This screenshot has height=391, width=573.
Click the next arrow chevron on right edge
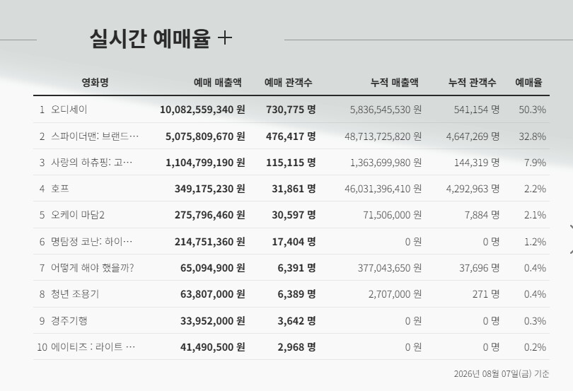pos(571,240)
